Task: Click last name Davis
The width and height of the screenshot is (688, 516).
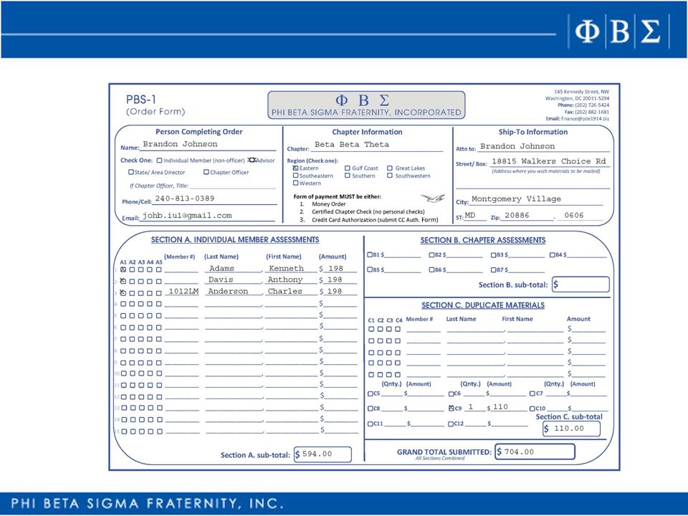Action: click(221, 280)
